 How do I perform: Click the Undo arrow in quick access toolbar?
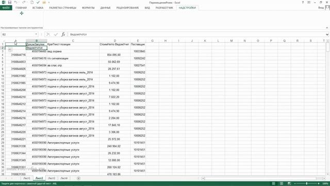click(x=16, y=2)
